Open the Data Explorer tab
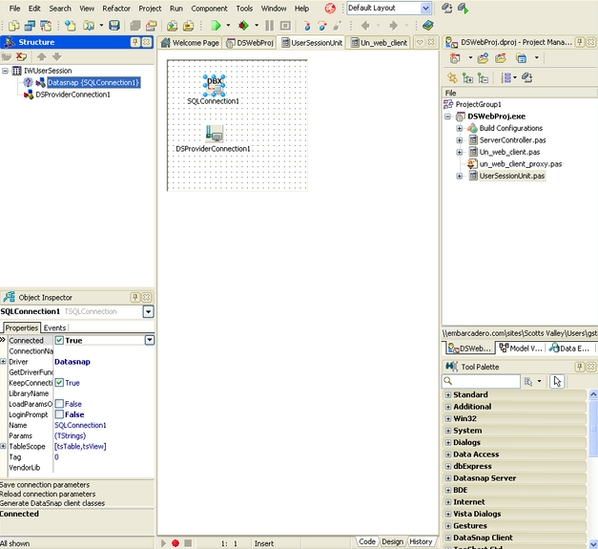The height and width of the screenshot is (549, 598). click(569, 348)
